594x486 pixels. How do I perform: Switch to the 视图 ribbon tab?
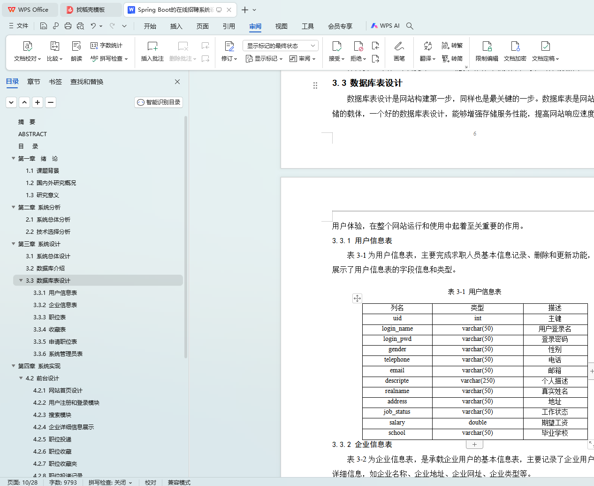[x=282, y=26]
